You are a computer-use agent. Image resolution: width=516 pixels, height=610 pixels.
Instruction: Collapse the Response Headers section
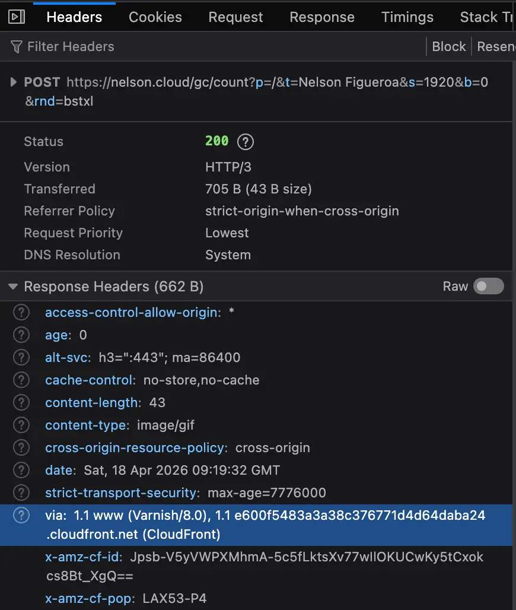12,286
